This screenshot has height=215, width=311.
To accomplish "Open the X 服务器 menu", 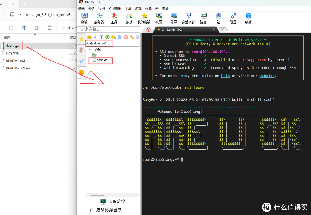I will pyautogui.click(x=115, y=9).
